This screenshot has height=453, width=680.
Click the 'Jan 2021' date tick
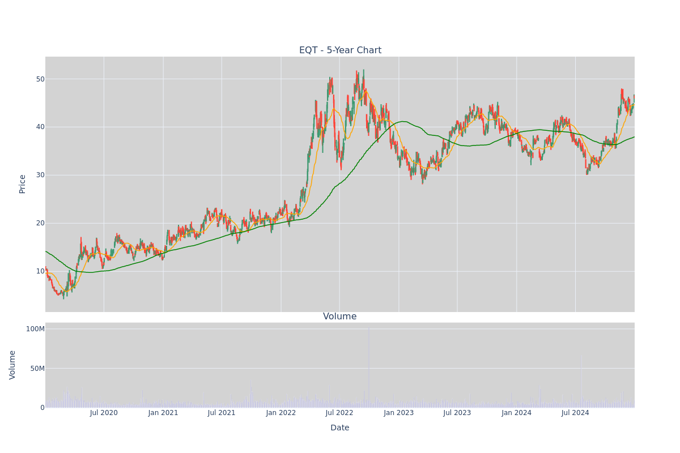(163, 413)
